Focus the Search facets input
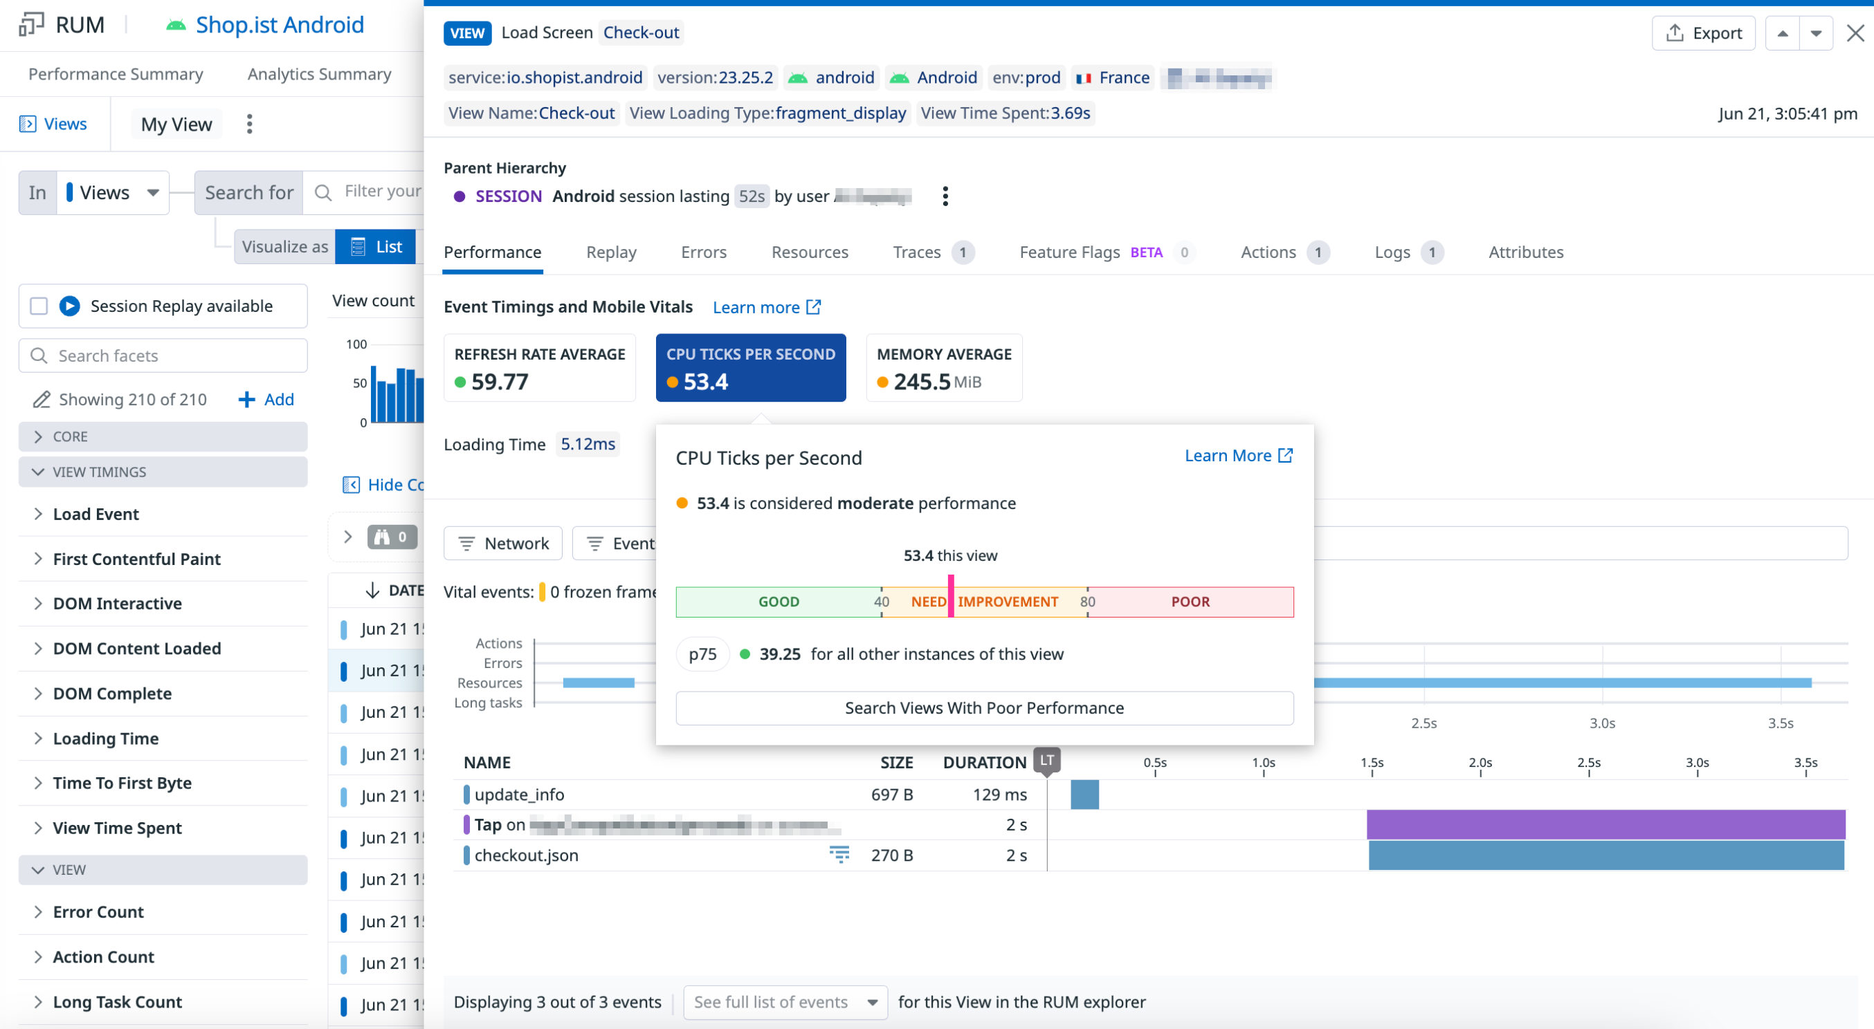The image size is (1874, 1029). (x=163, y=355)
